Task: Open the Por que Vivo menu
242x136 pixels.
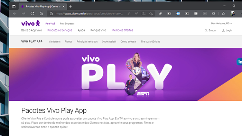Action: 98,30
